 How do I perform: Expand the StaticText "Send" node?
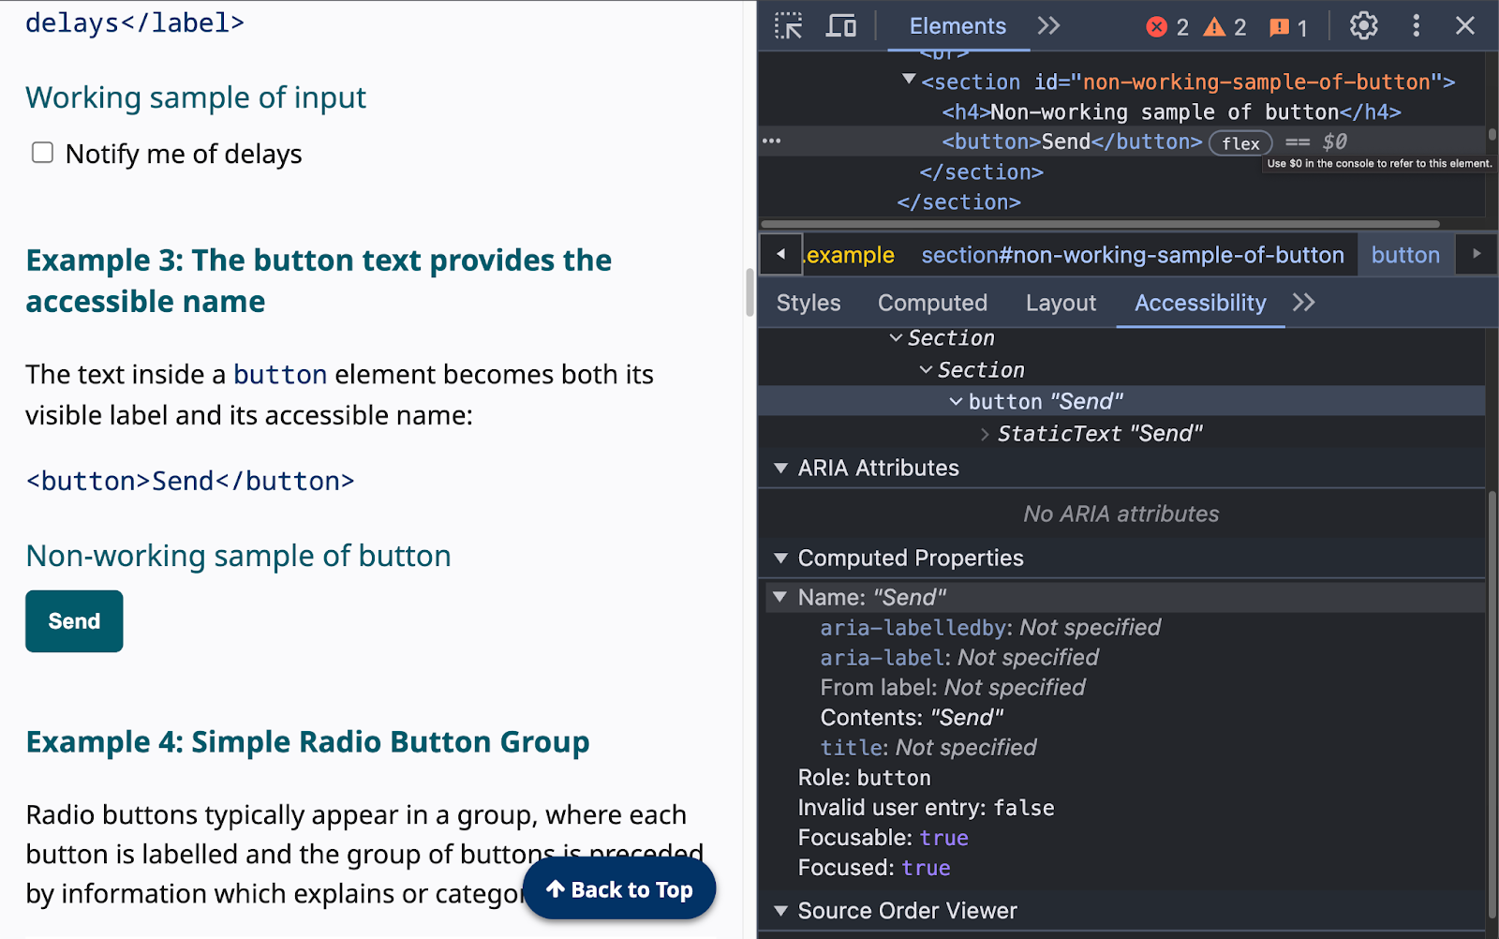(985, 434)
